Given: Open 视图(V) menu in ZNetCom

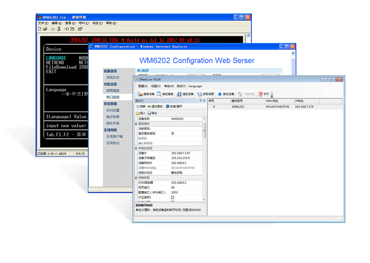Looking at the screenshot, I should coord(156,86).
